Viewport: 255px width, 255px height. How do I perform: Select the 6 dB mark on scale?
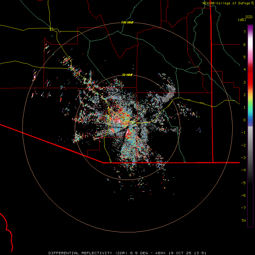point(245,44)
